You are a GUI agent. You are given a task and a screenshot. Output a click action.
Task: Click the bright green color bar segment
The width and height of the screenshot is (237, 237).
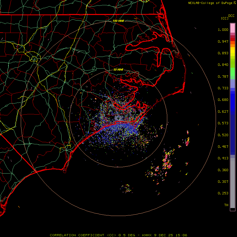pos(233,72)
